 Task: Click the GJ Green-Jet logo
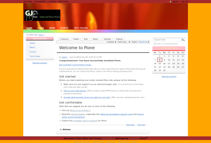pyautogui.click(x=42, y=15)
